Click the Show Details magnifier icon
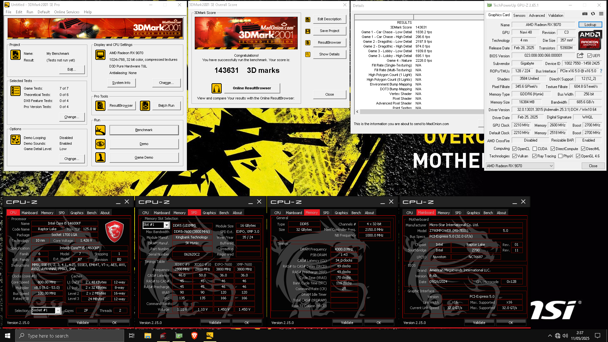The width and height of the screenshot is (608, 342). click(x=308, y=54)
